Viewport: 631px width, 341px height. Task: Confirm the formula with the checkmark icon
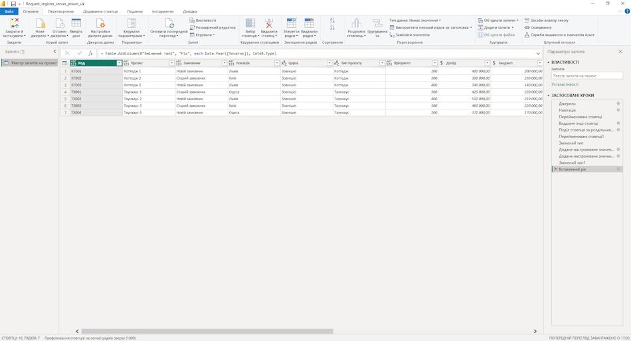(x=79, y=53)
